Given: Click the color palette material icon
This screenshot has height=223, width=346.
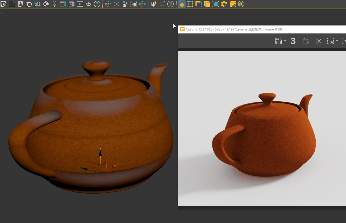Looking at the screenshot, I should click(x=46, y=4).
